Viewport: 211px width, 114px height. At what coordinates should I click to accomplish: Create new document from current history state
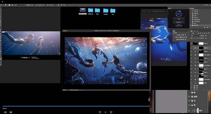tap(205, 27)
